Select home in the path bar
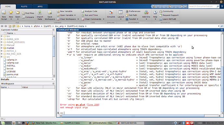 click(27, 26)
